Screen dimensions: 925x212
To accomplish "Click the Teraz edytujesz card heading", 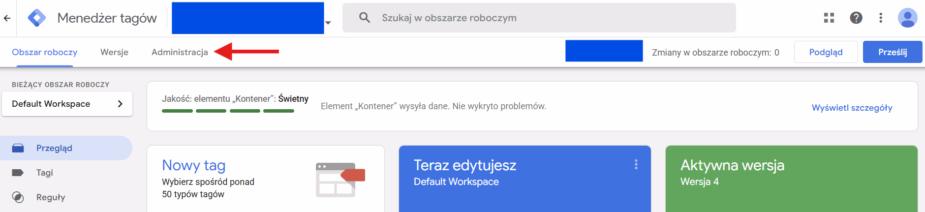I will (x=465, y=165).
